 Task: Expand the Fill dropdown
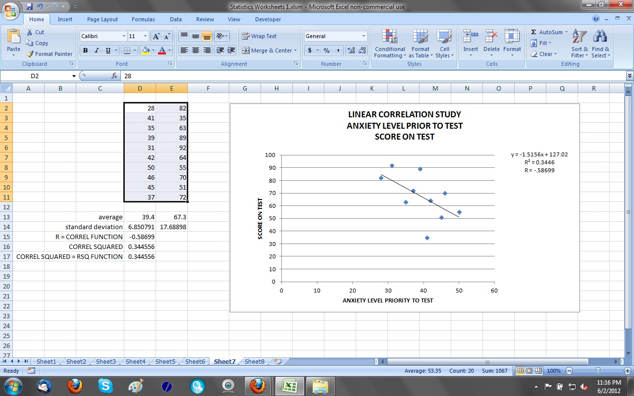(x=550, y=43)
